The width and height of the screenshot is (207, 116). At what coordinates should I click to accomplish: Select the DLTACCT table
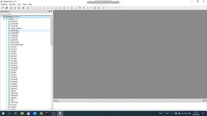click(x=14, y=47)
